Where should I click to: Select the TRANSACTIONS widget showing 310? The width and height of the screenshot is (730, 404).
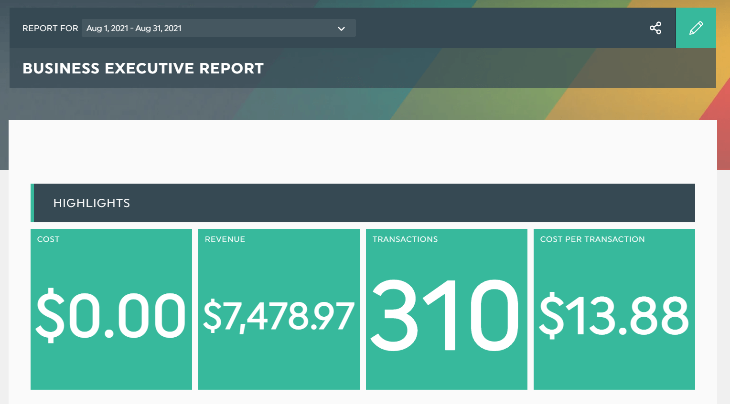[447, 309]
